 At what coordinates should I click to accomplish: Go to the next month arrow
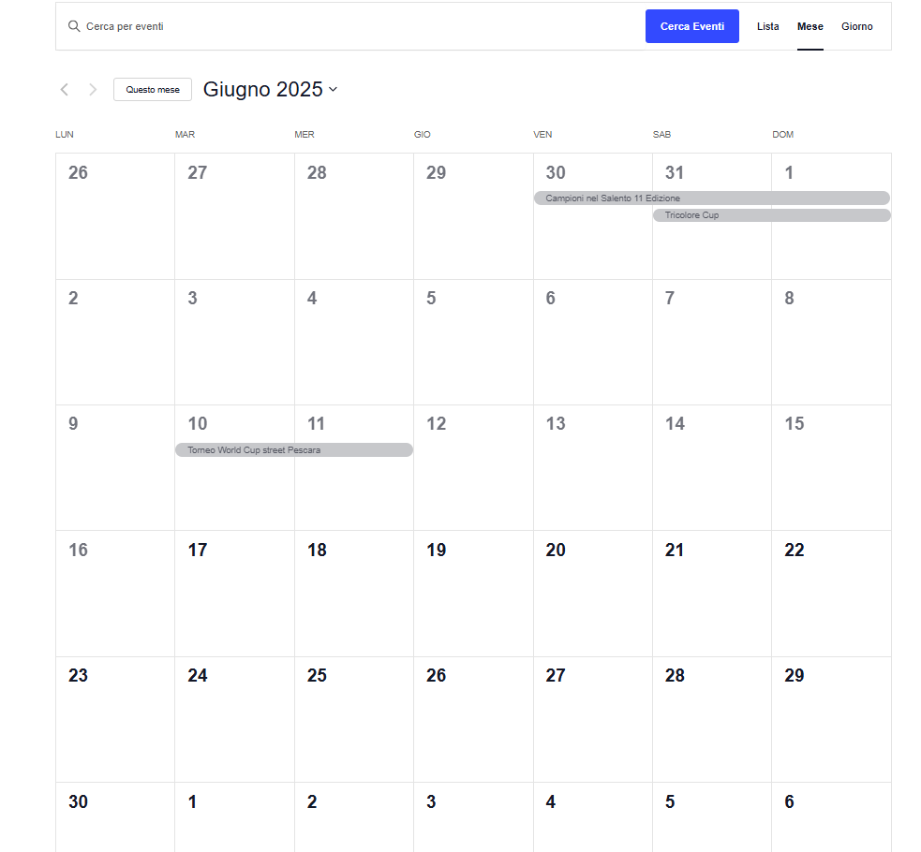pos(93,89)
